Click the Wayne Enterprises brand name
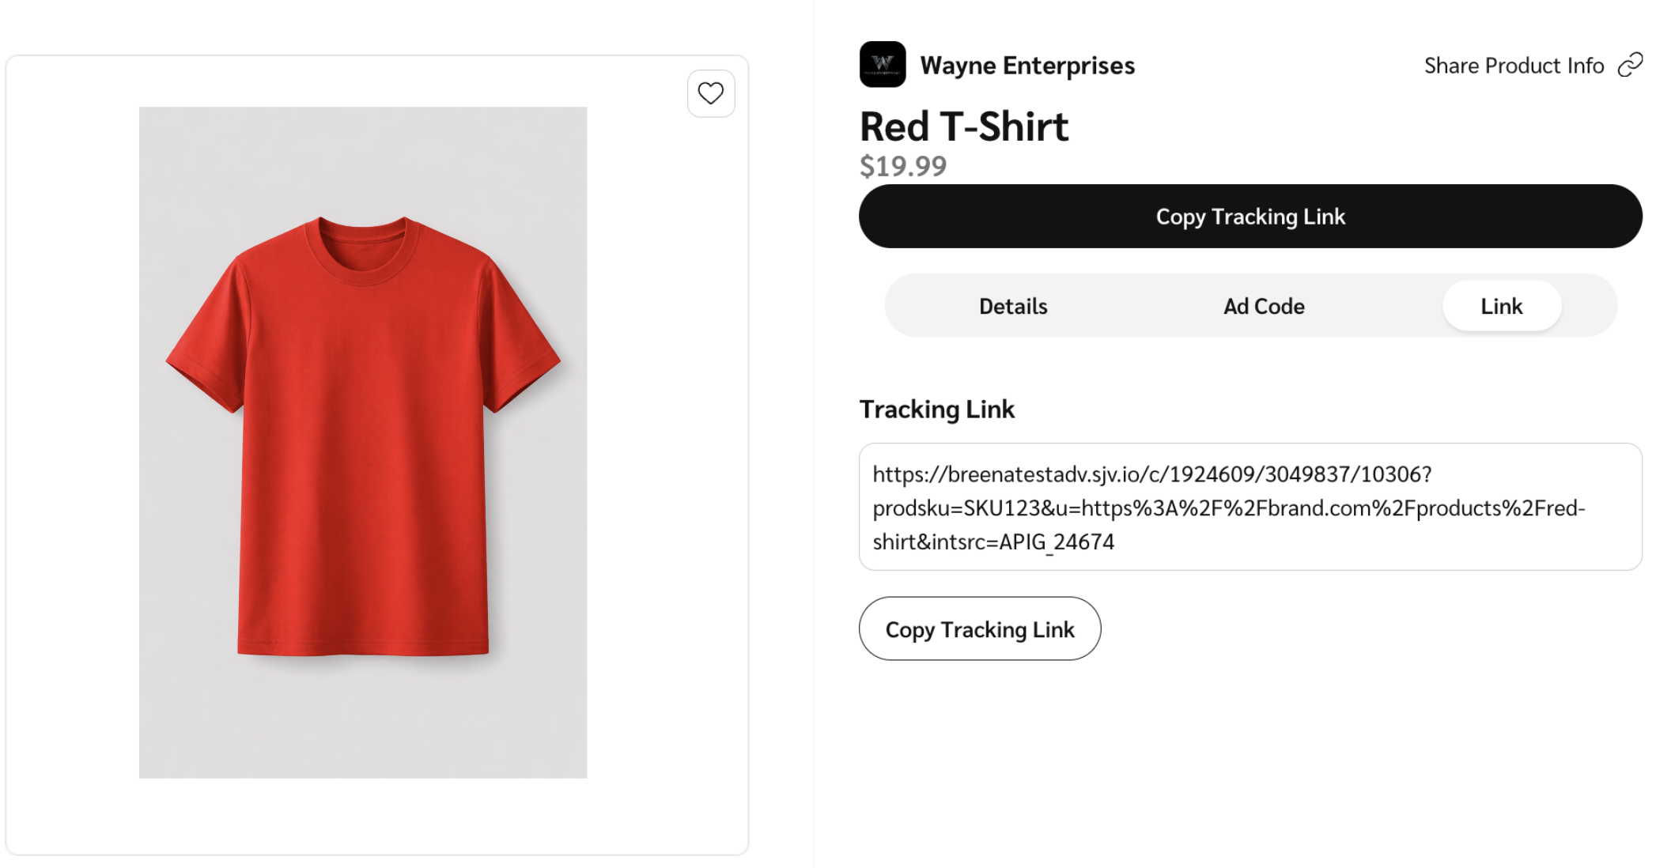Screen dimensions: 1656x868 [x=1026, y=66]
